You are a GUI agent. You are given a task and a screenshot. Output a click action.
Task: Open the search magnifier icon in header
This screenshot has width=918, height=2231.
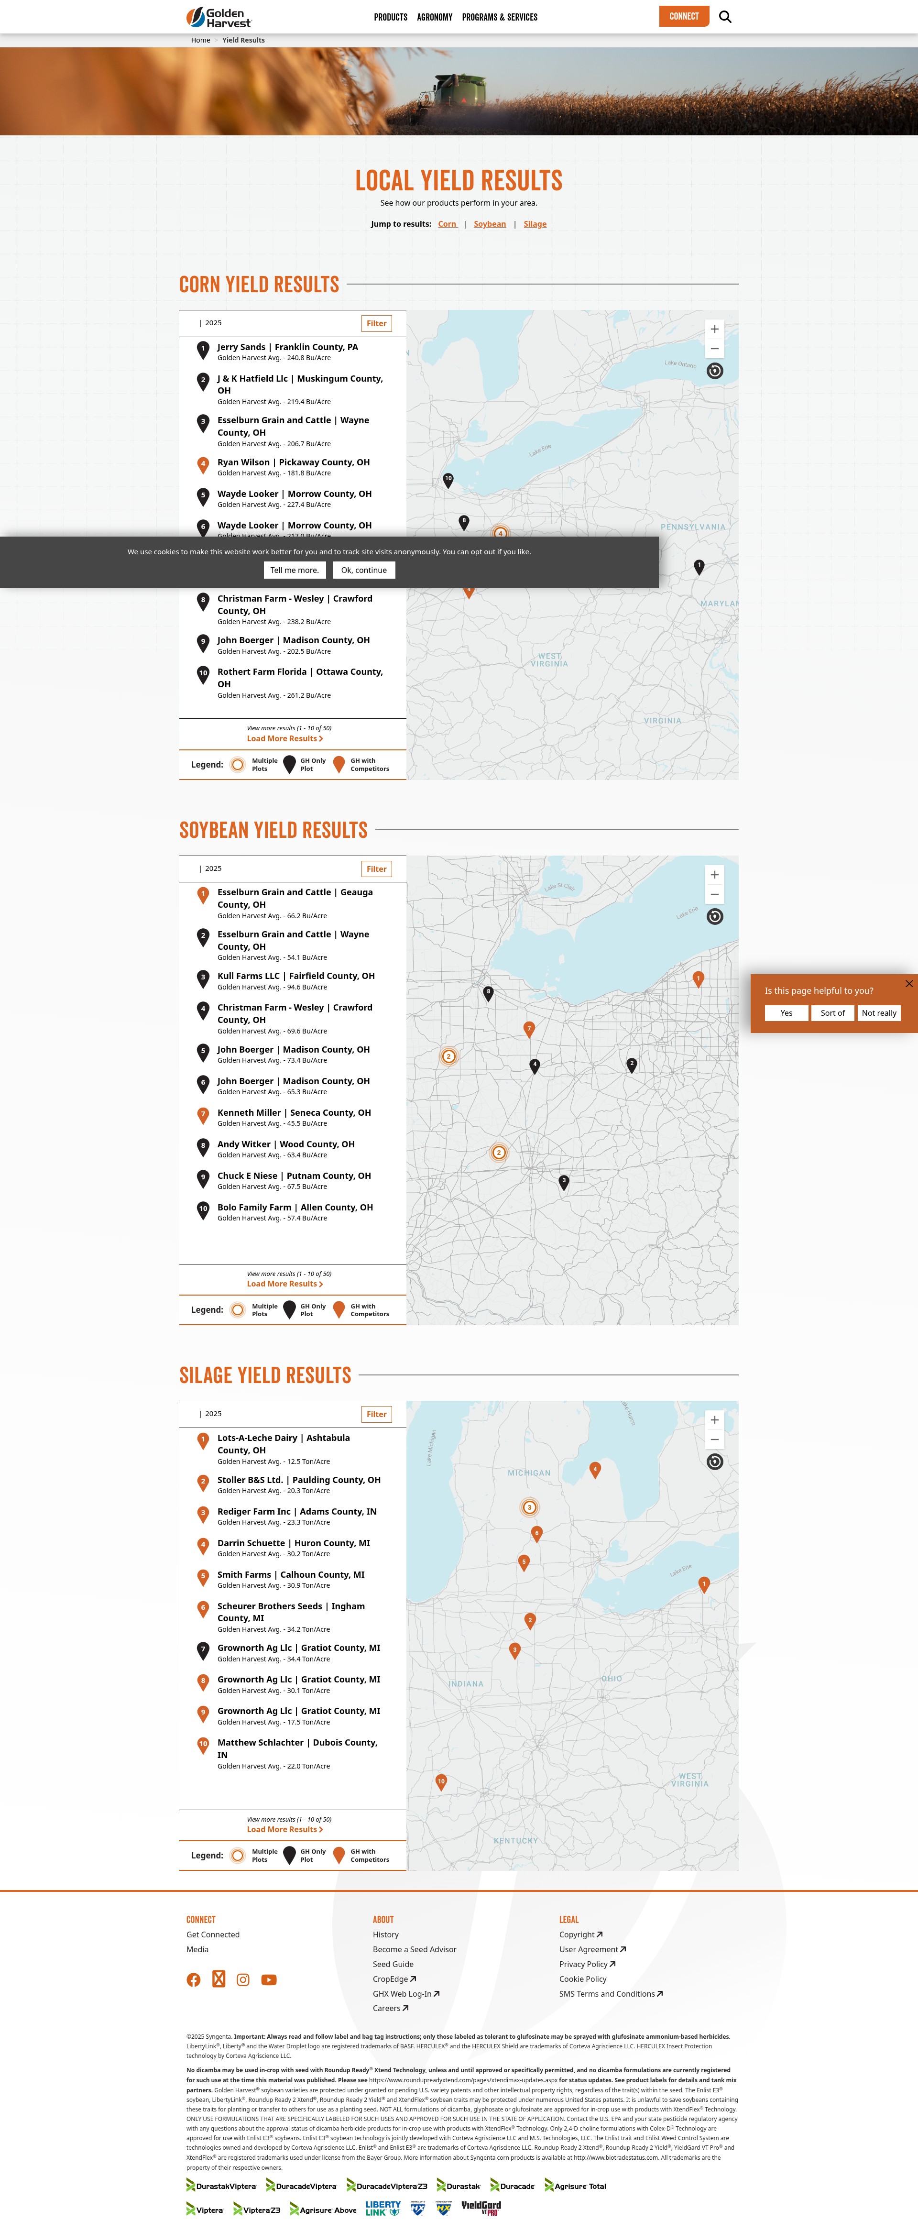[x=725, y=16]
